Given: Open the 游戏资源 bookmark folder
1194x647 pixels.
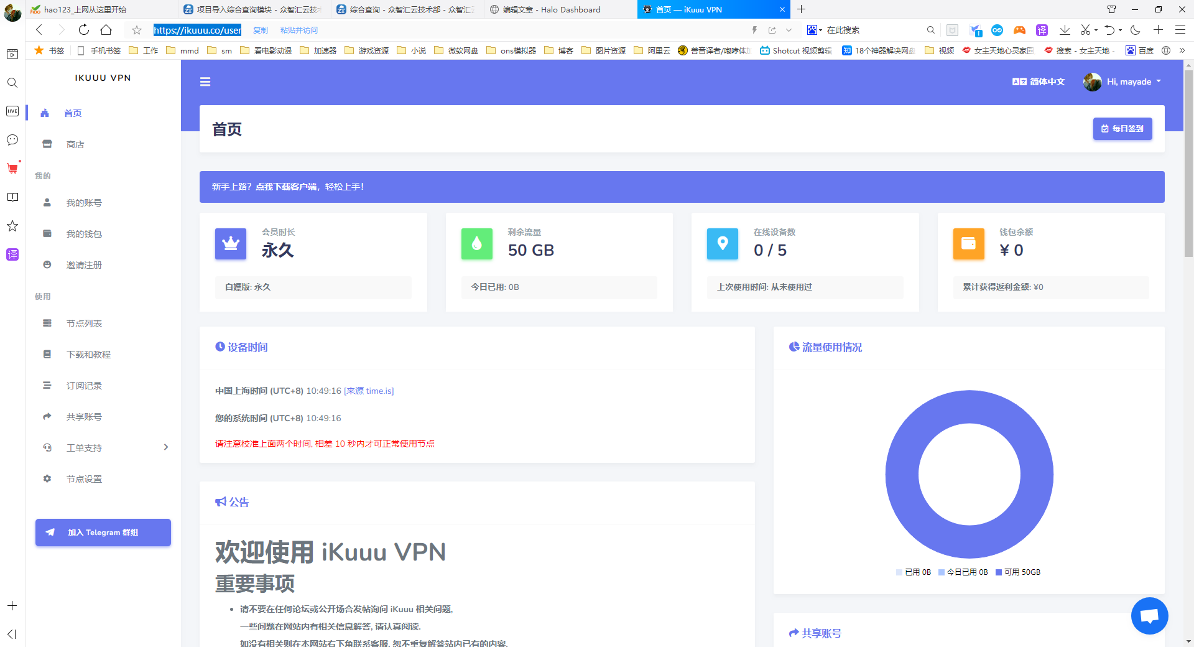Looking at the screenshot, I should (x=366, y=50).
